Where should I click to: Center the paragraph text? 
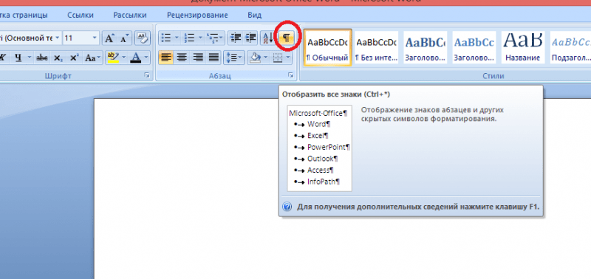(x=182, y=58)
